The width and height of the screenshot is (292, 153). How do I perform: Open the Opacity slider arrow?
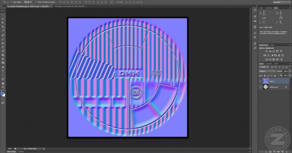tap(290, 71)
